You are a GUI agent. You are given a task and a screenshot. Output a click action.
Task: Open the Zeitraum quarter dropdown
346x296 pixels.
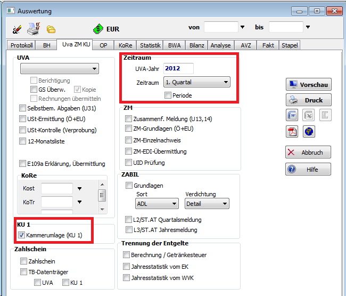(x=196, y=82)
